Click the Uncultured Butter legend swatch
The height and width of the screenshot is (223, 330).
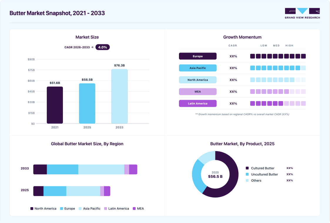tap(247, 174)
